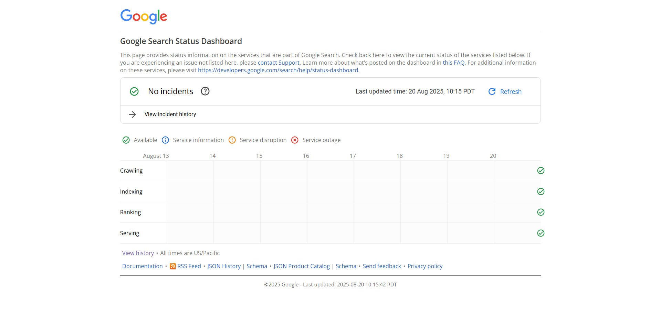Click the Serving row label
Viewport: 661px width, 317px height.
click(129, 233)
